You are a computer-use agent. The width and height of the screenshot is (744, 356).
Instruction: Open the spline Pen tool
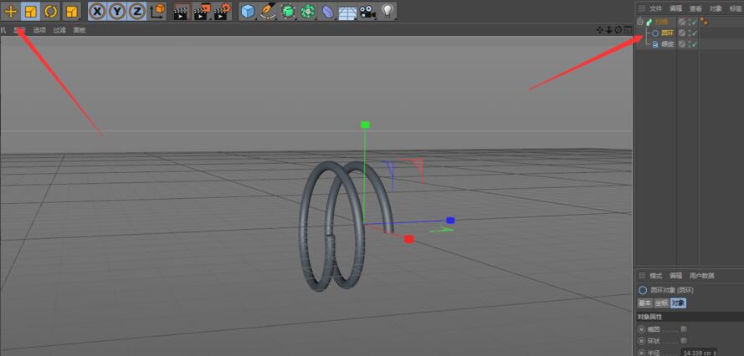268,12
